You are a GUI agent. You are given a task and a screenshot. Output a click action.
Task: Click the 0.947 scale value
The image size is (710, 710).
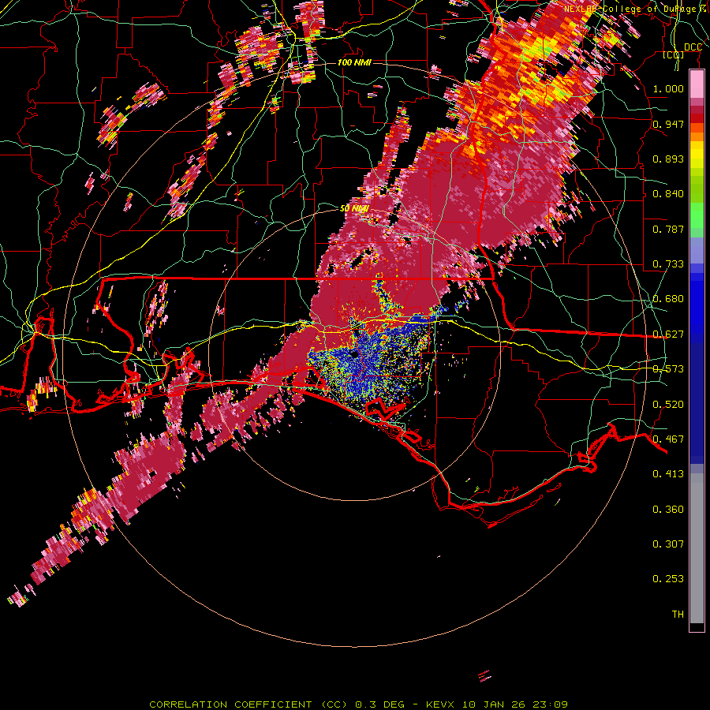[x=668, y=124]
